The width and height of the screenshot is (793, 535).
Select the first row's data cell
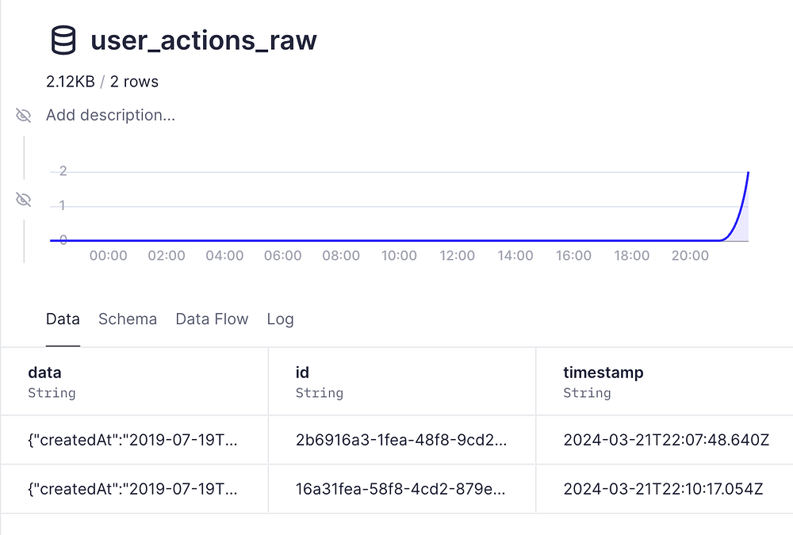(x=133, y=440)
